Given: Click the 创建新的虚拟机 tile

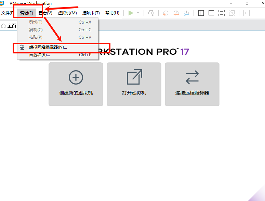Looking at the screenshot, I should [76, 84].
